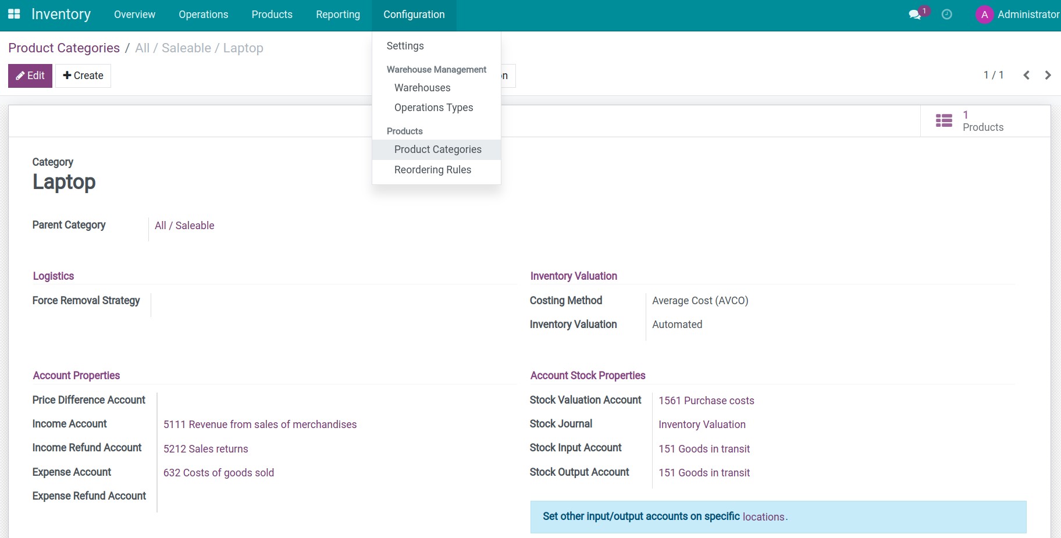Open the Discuss messages panel
The image size is (1061, 538).
[914, 13]
